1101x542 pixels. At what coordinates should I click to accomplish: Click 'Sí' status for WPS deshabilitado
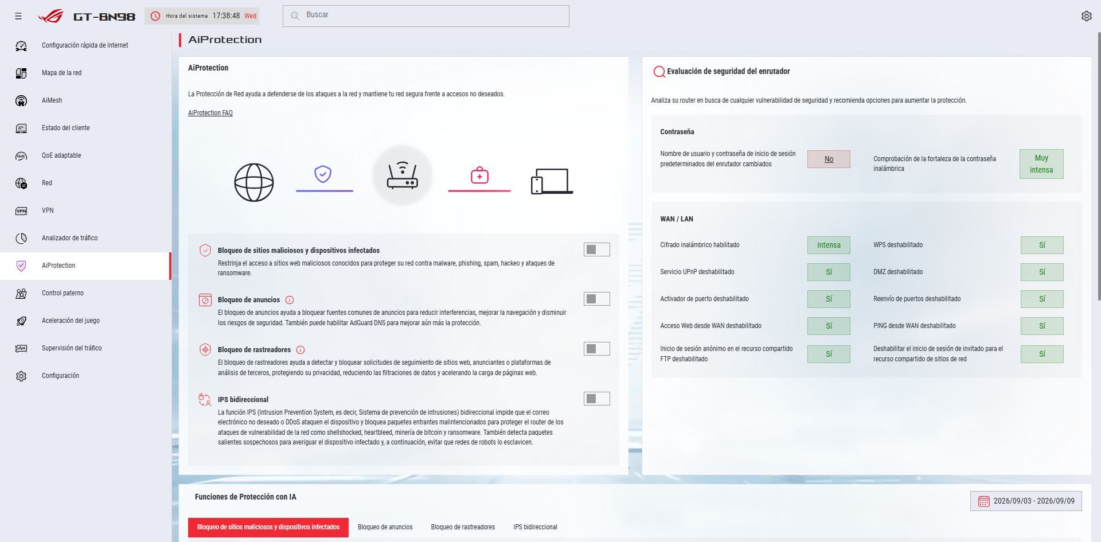point(1042,245)
